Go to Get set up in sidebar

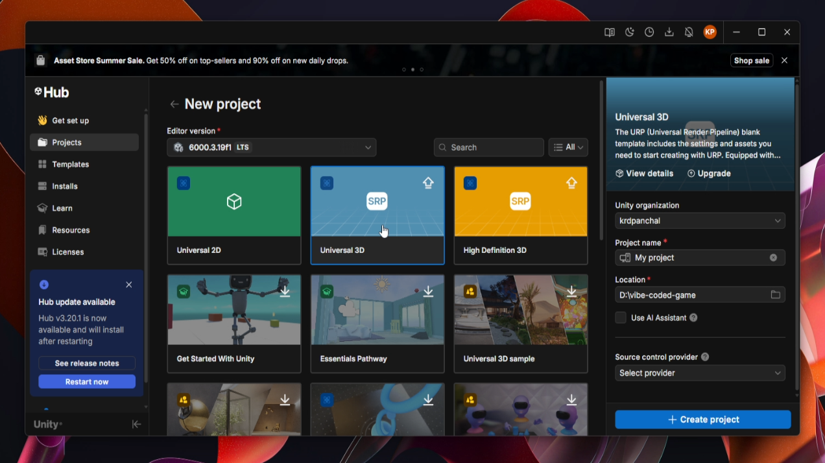[x=84, y=121]
